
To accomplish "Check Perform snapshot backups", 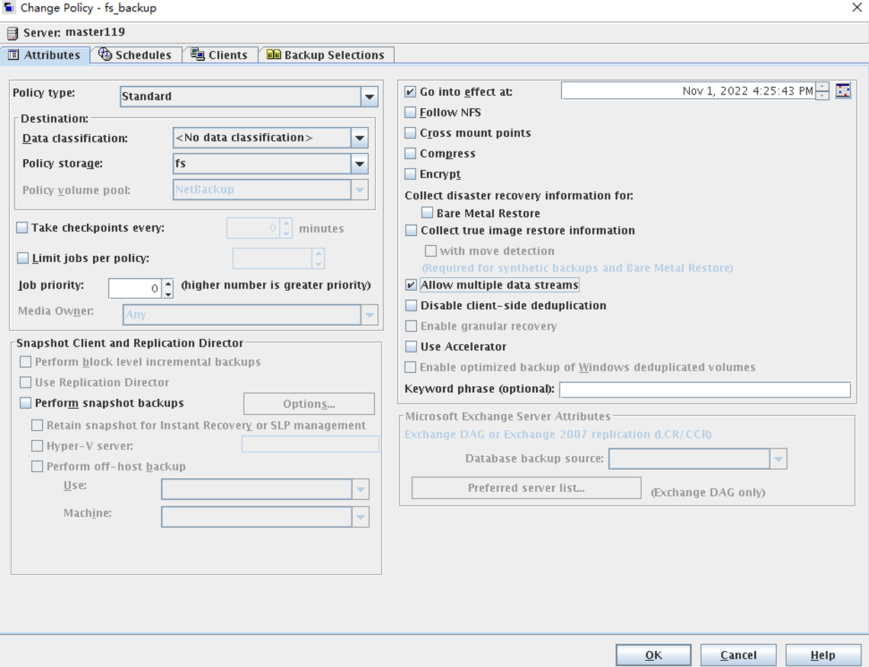I will 26,403.
